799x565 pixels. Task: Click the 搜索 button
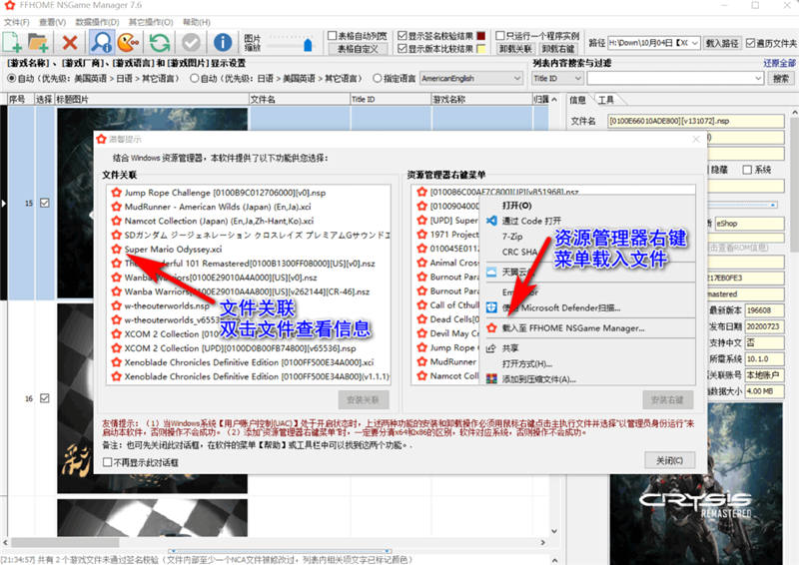[780, 79]
